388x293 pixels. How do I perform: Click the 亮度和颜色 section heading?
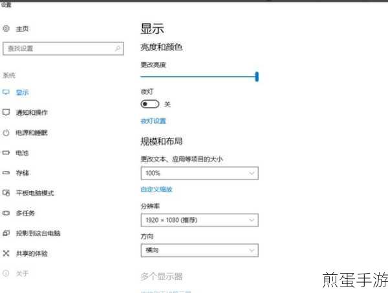pos(161,47)
